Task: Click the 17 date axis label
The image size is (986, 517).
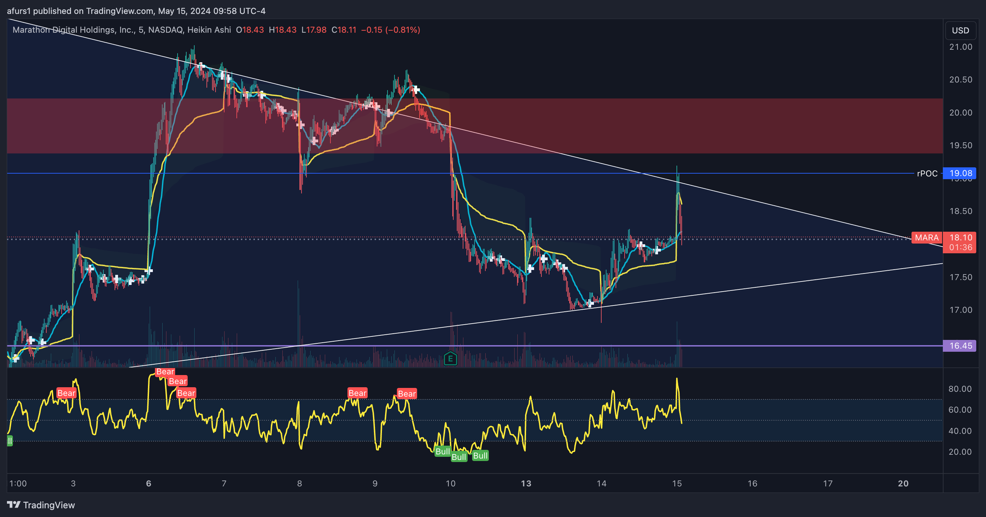Action: (x=828, y=483)
